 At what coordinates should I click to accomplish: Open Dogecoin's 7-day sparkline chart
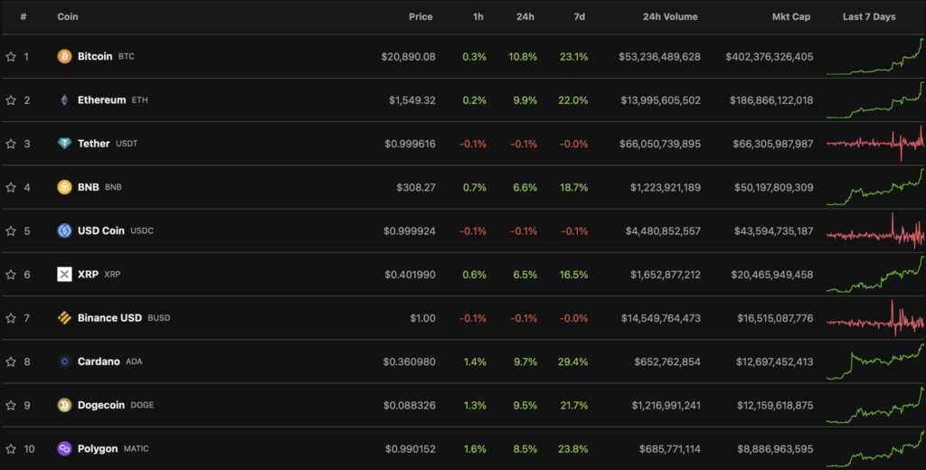coord(875,405)
